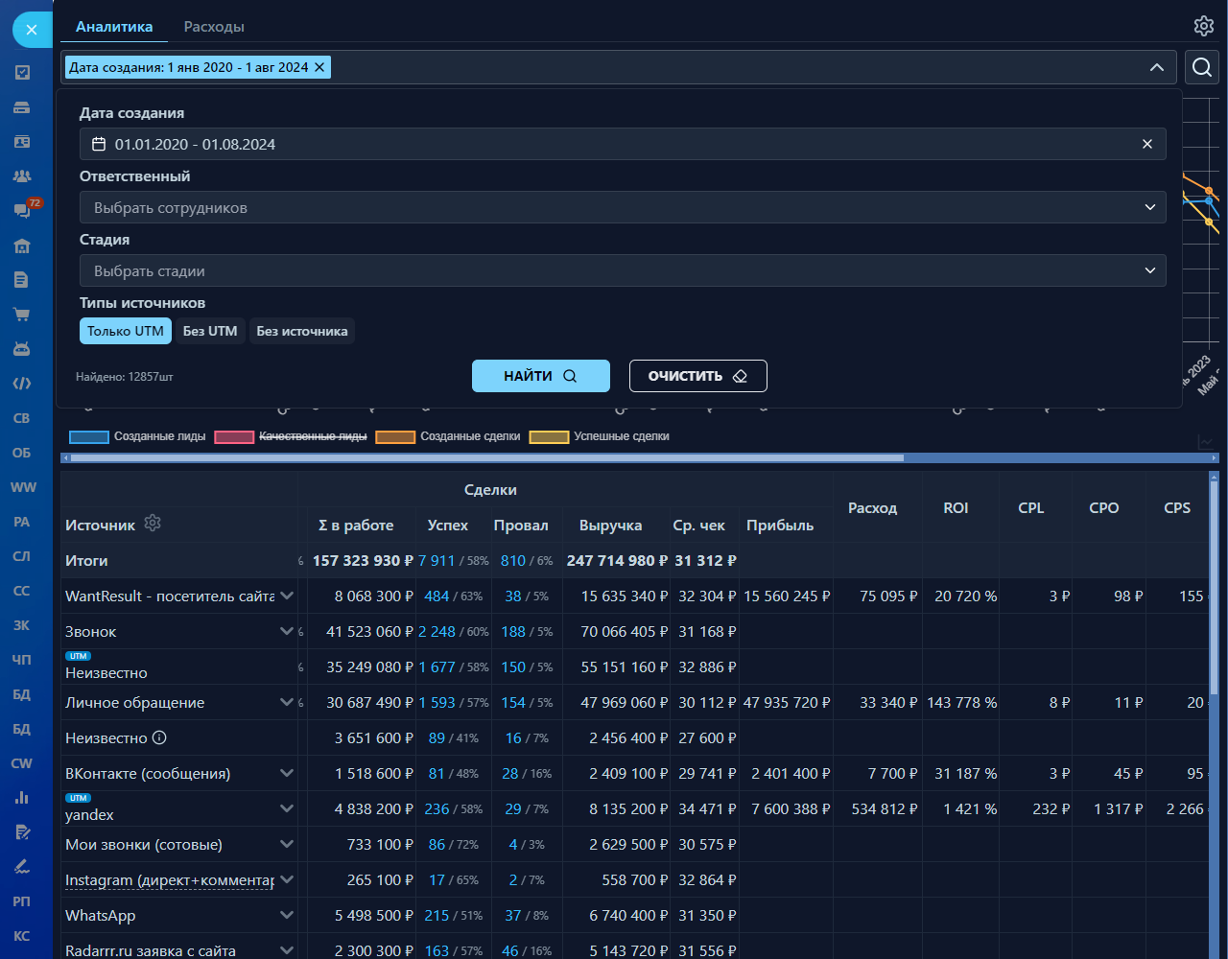Viewport: 1228px width, 959px height.
Task: Open the bar chart icon in sidebar
Action: tap(22, 798)
